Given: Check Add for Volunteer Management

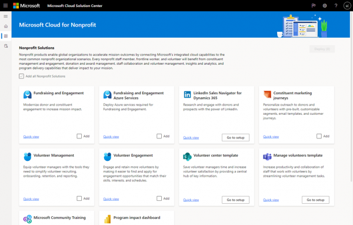Looking at the screenshot, I should tap(79, 198).
